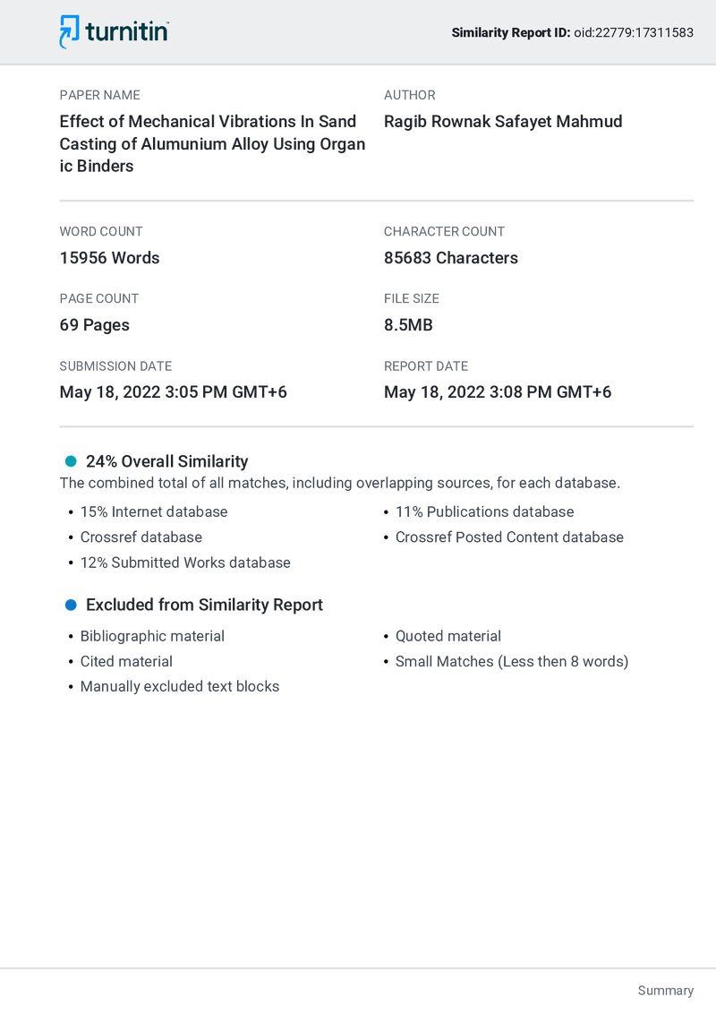
Task: Click Manually excluded text blocks item
Action: [x=180, y=687]
